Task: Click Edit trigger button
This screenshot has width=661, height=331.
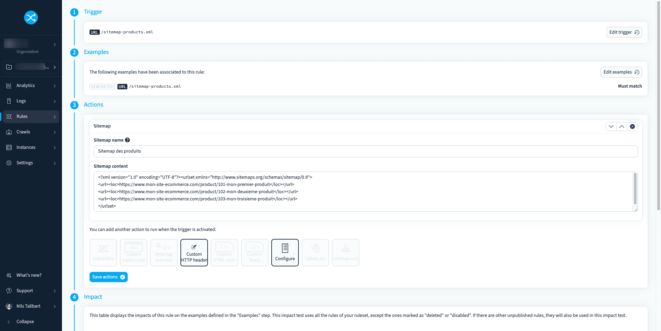Action: point(624,32)
